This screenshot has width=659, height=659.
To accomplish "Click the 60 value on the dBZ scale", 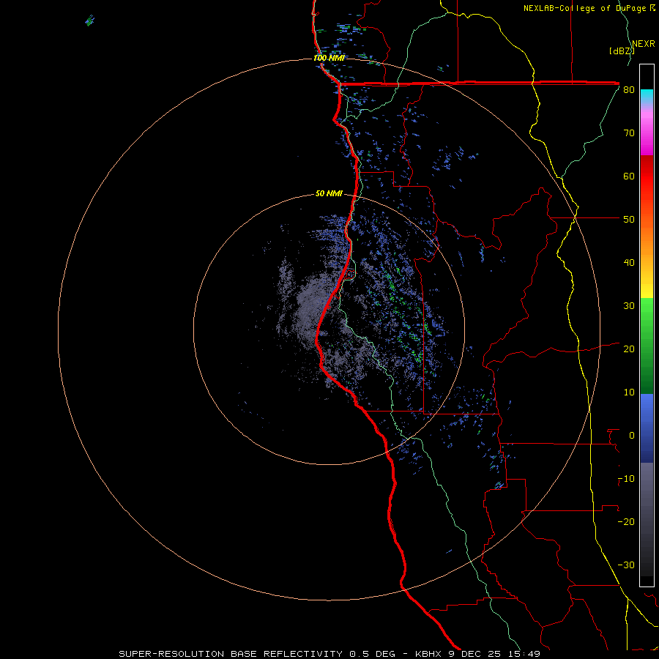I will tap(629, 176).
